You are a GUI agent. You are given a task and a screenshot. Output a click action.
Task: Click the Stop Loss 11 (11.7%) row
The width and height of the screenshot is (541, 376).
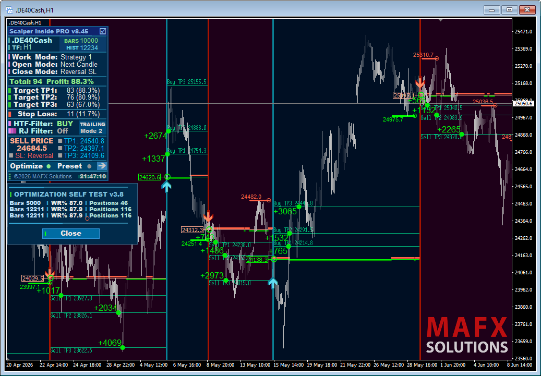coord(54,114)
